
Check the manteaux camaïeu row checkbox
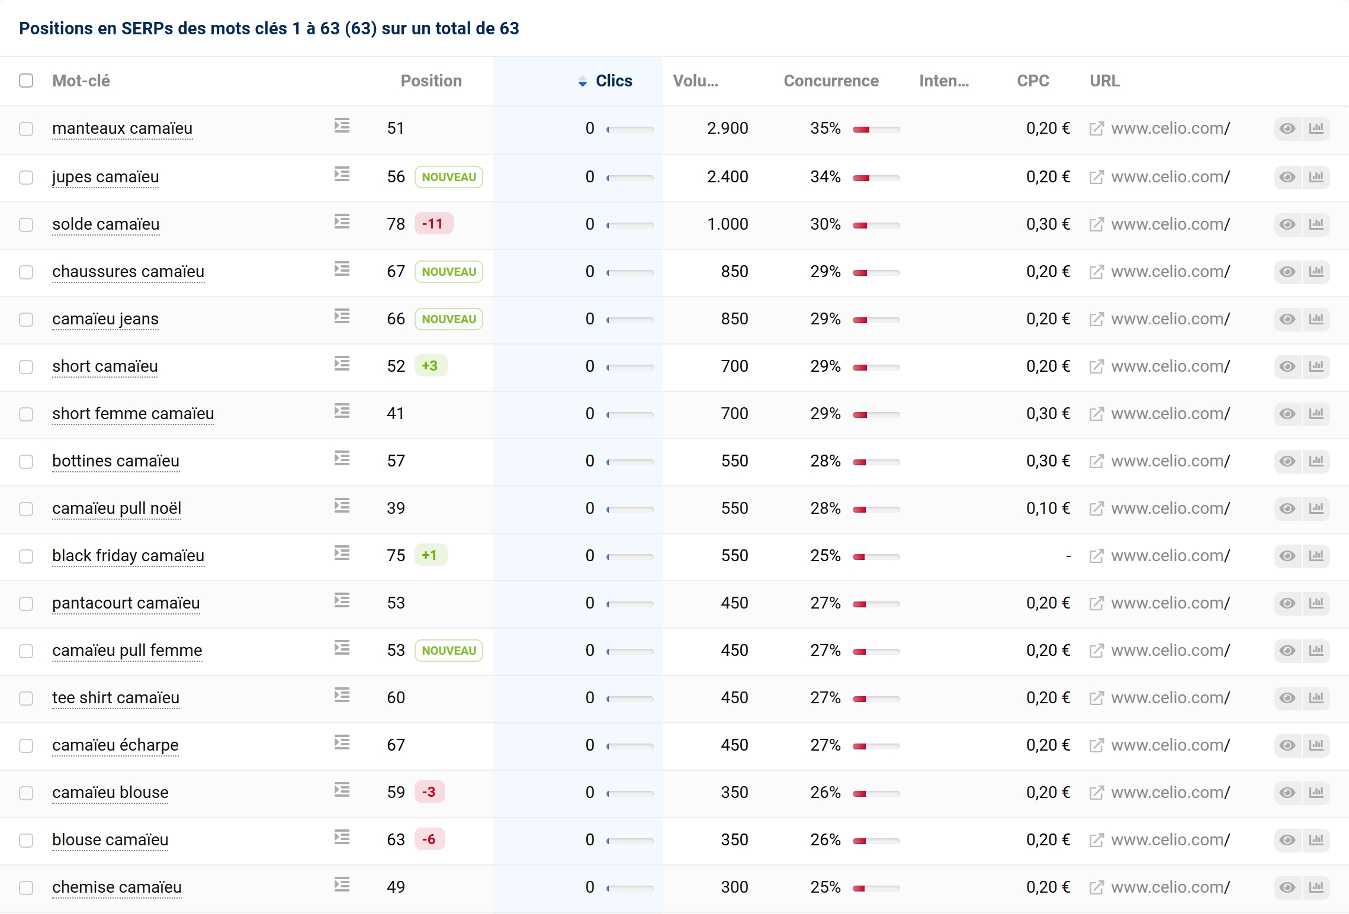pyautogui.click(x=26, y=129)
